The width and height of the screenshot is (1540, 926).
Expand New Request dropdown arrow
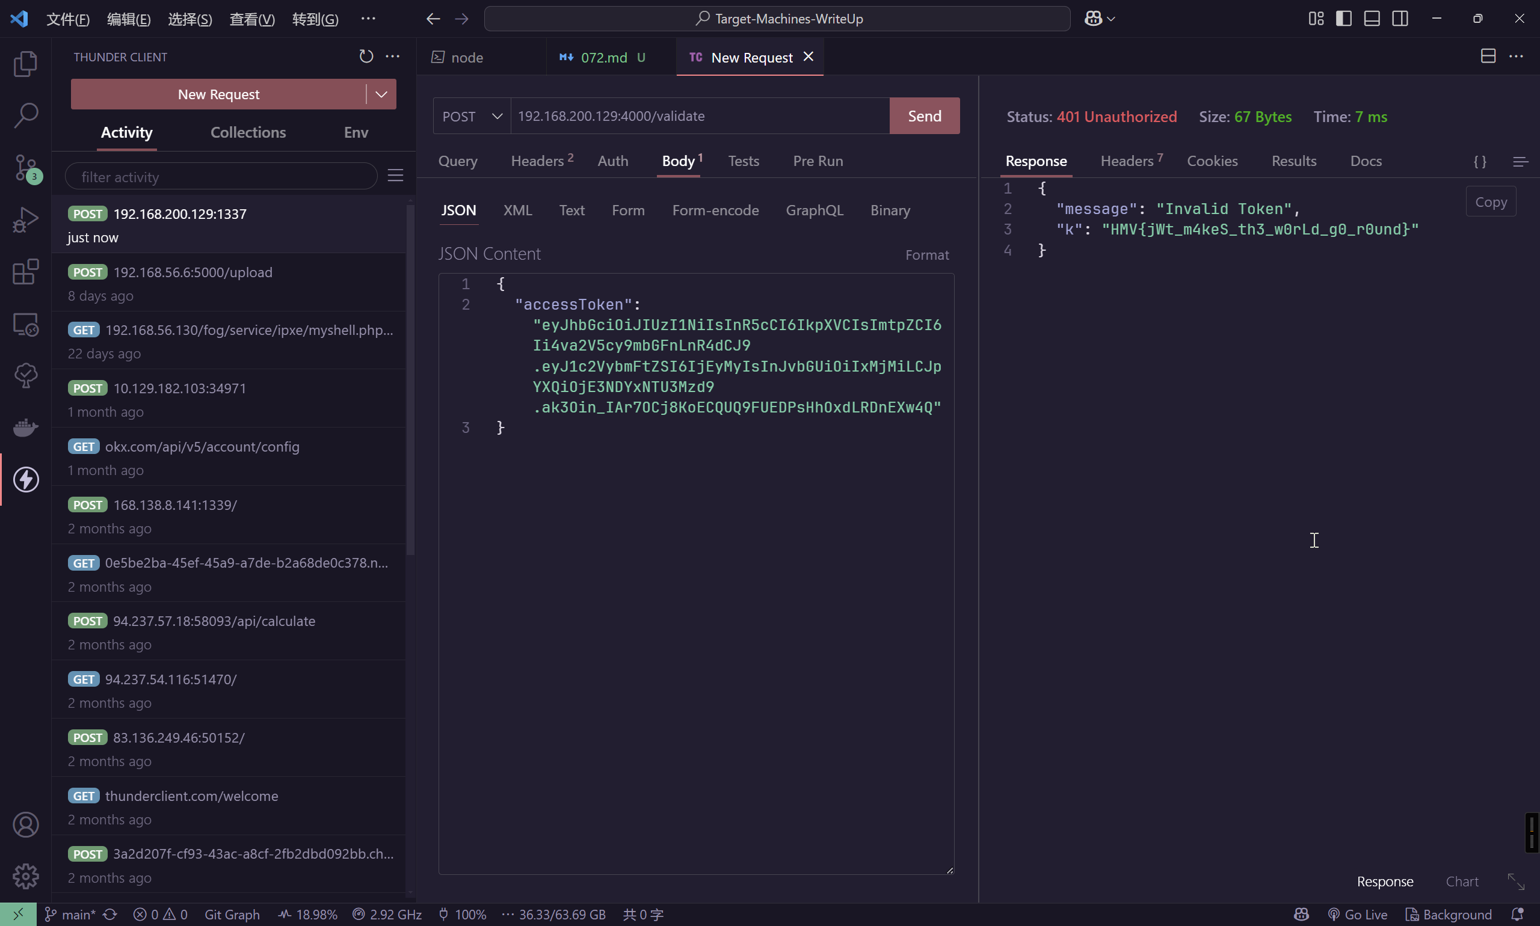[x=381, y=94]
